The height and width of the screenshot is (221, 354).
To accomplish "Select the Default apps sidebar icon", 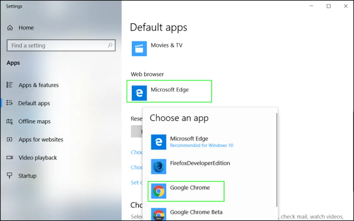I will pyautogui.click(x=9, y=103).
